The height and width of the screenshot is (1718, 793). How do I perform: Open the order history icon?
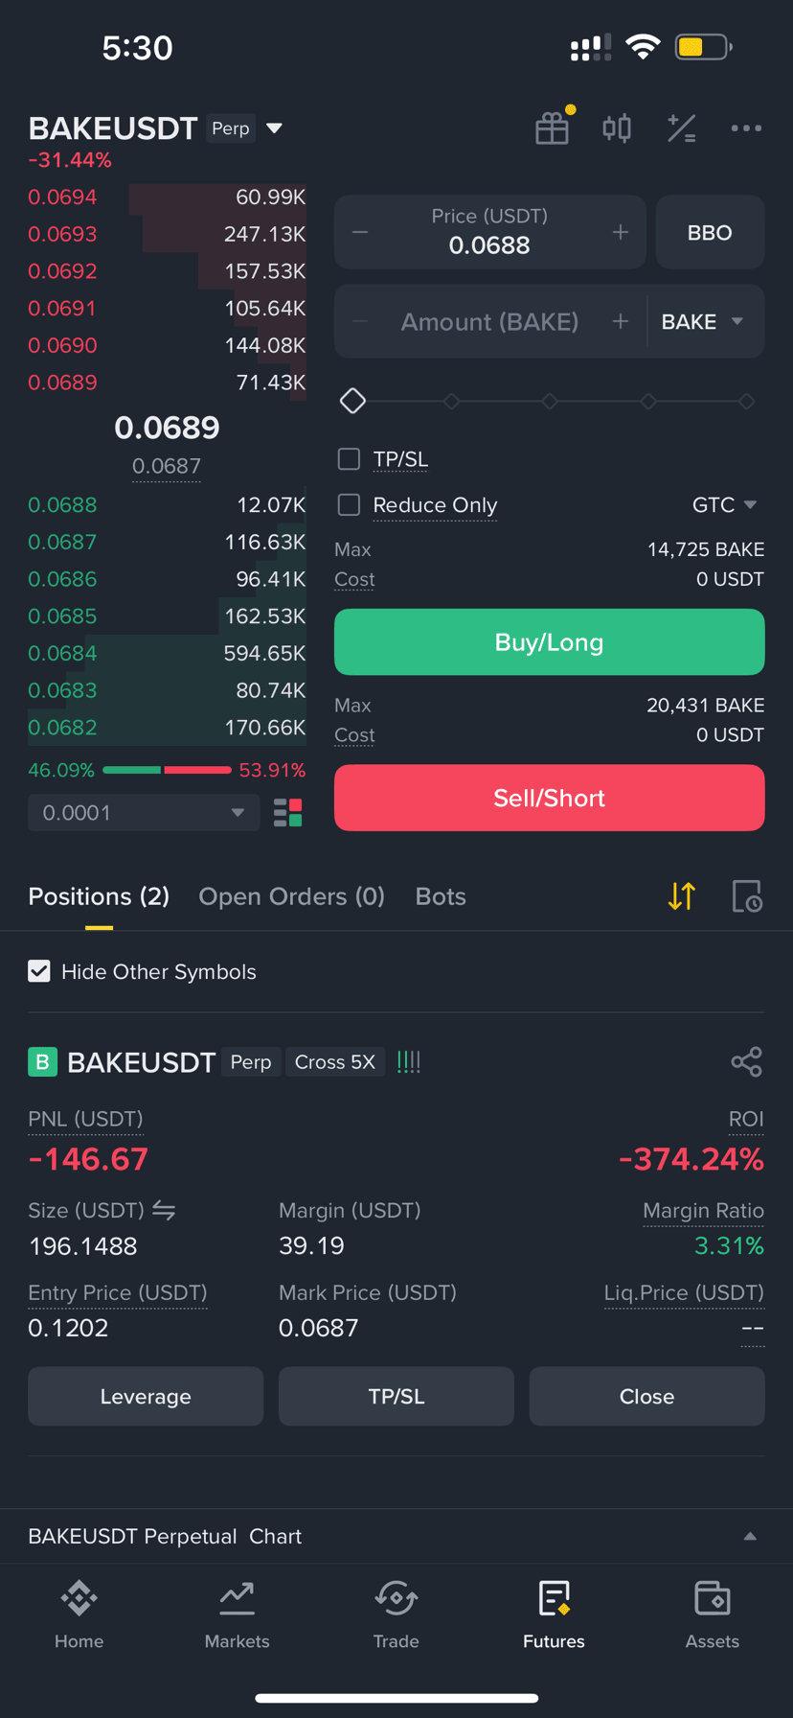747,896
